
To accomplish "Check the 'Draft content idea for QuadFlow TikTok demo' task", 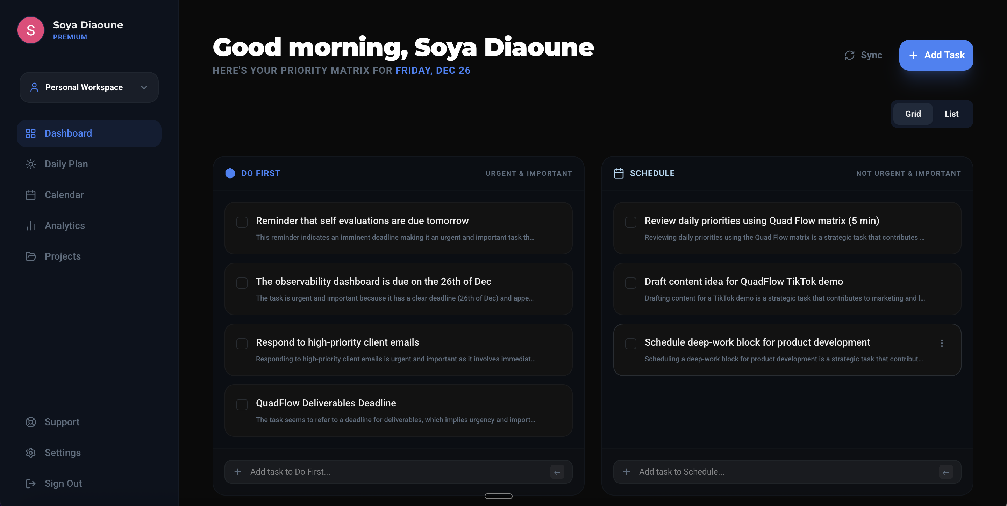I will point(630,283).
